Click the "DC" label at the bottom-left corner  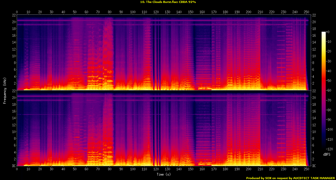coord(14,166)
